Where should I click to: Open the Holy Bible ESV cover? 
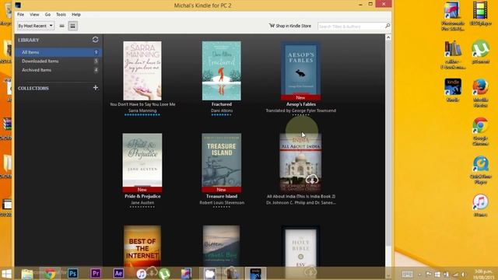click(300, 246)
